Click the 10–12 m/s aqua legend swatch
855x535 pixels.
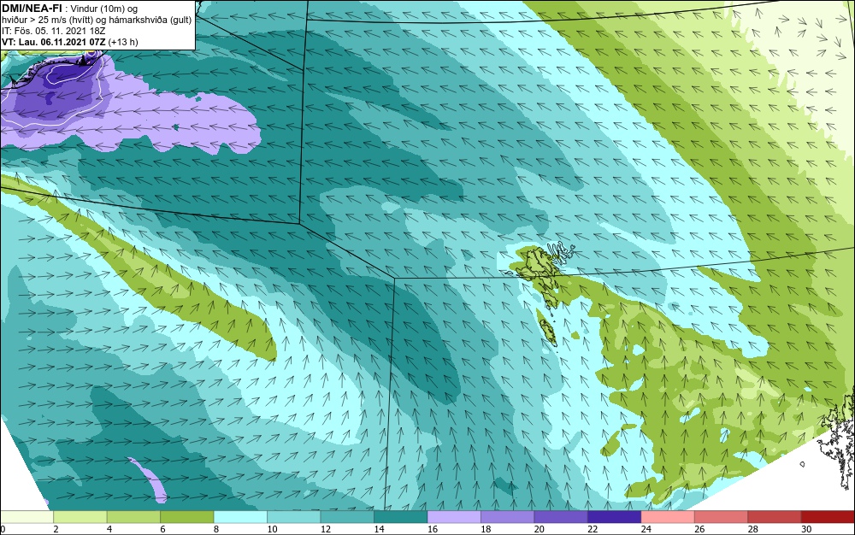(x=294, y=516)
